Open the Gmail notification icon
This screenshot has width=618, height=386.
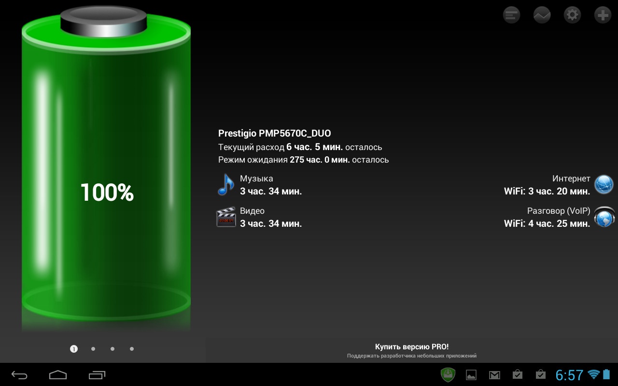(x=494, y=375)
